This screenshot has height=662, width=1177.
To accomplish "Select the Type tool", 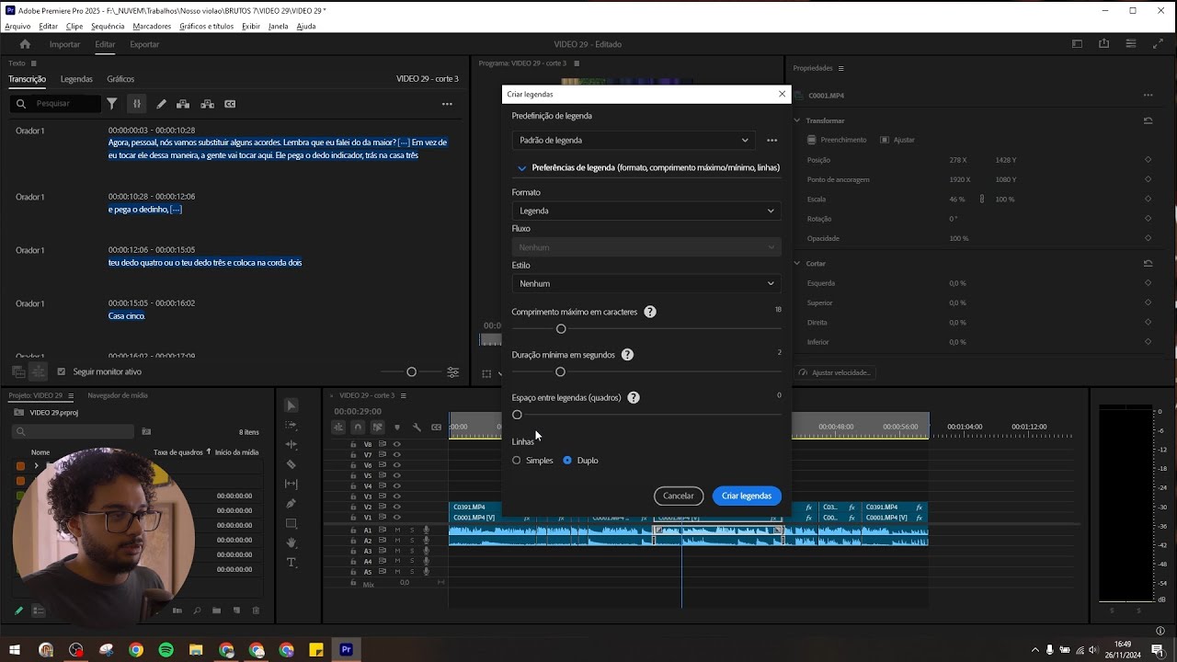I will (x=291, y=562).
